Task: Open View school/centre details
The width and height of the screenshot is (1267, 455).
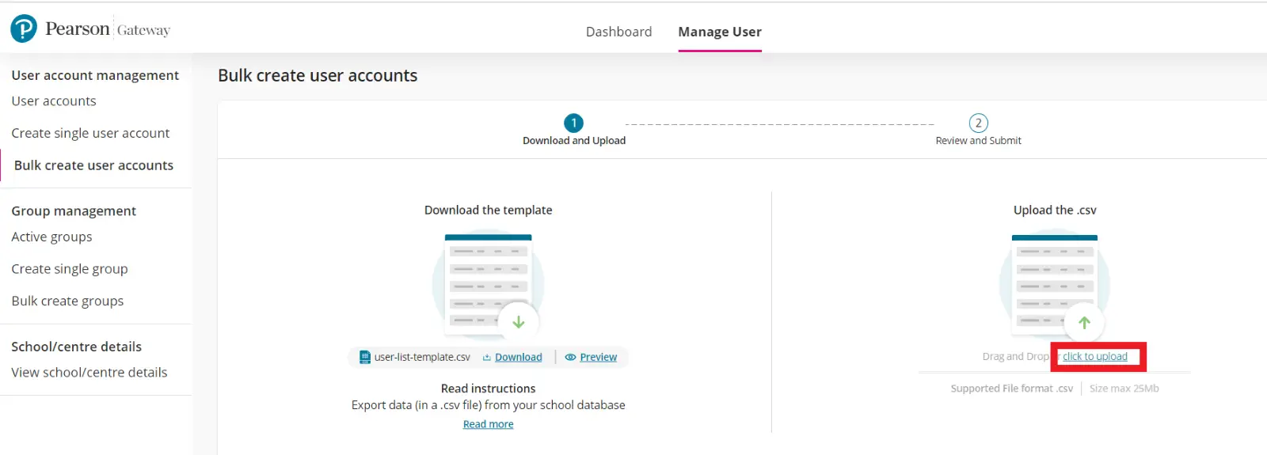Action: [x=89, y=373]
